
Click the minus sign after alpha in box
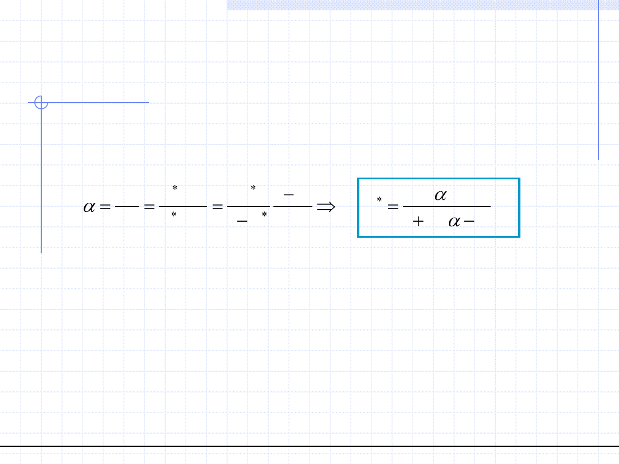pyautogui.click(x=469, y=222)
